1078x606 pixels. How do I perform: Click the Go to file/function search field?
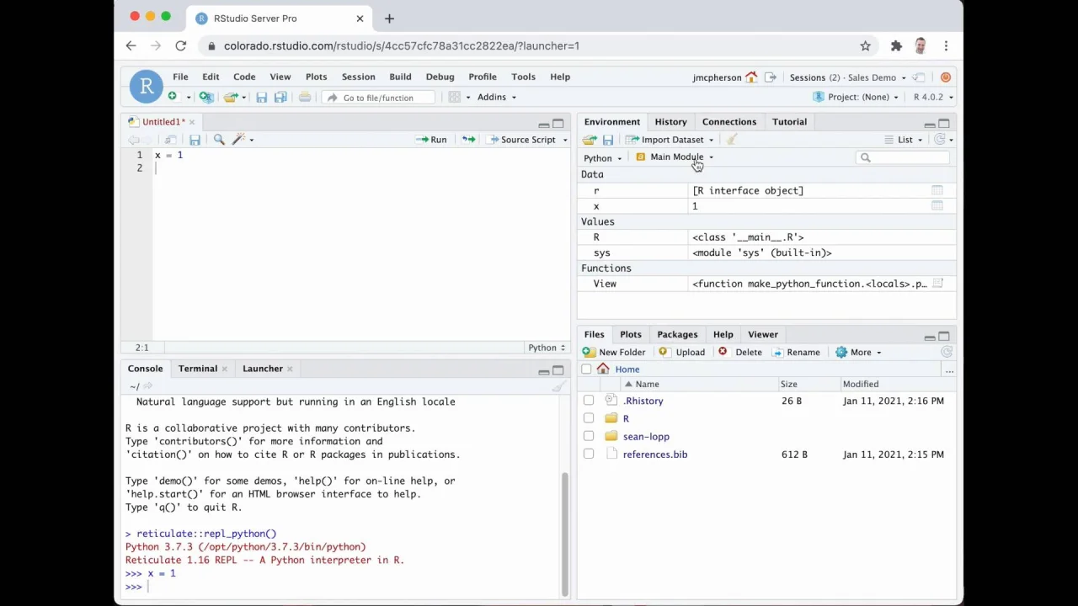379,98
